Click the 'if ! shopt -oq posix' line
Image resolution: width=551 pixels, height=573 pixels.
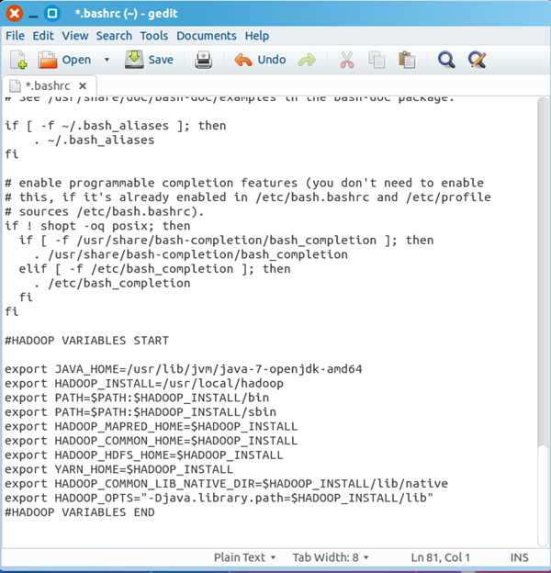[97, 226]
